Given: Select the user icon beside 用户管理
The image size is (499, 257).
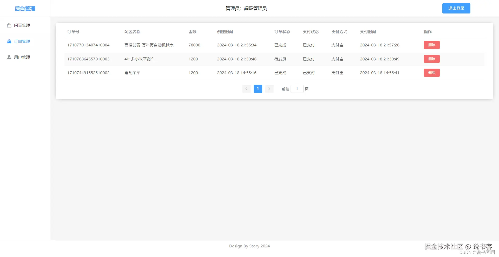Looking at the screenshot, I should (x=9, y=57).
